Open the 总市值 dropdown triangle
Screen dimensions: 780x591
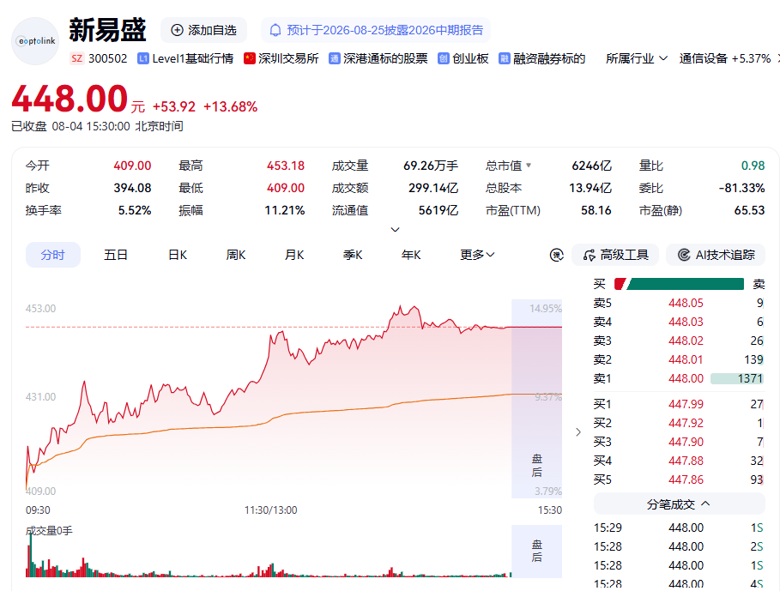tap(529, 165)
